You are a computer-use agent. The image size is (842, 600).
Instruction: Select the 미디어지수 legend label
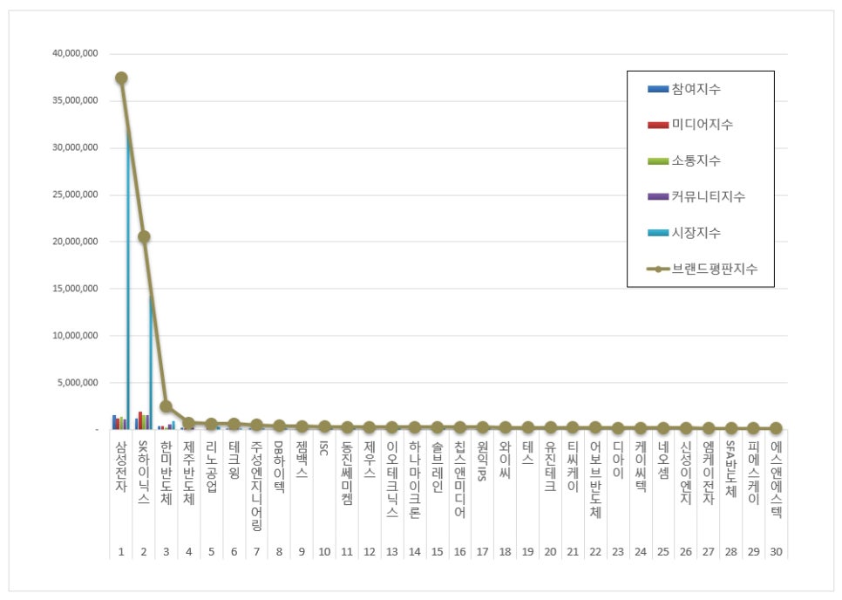(x=703, y=125)
